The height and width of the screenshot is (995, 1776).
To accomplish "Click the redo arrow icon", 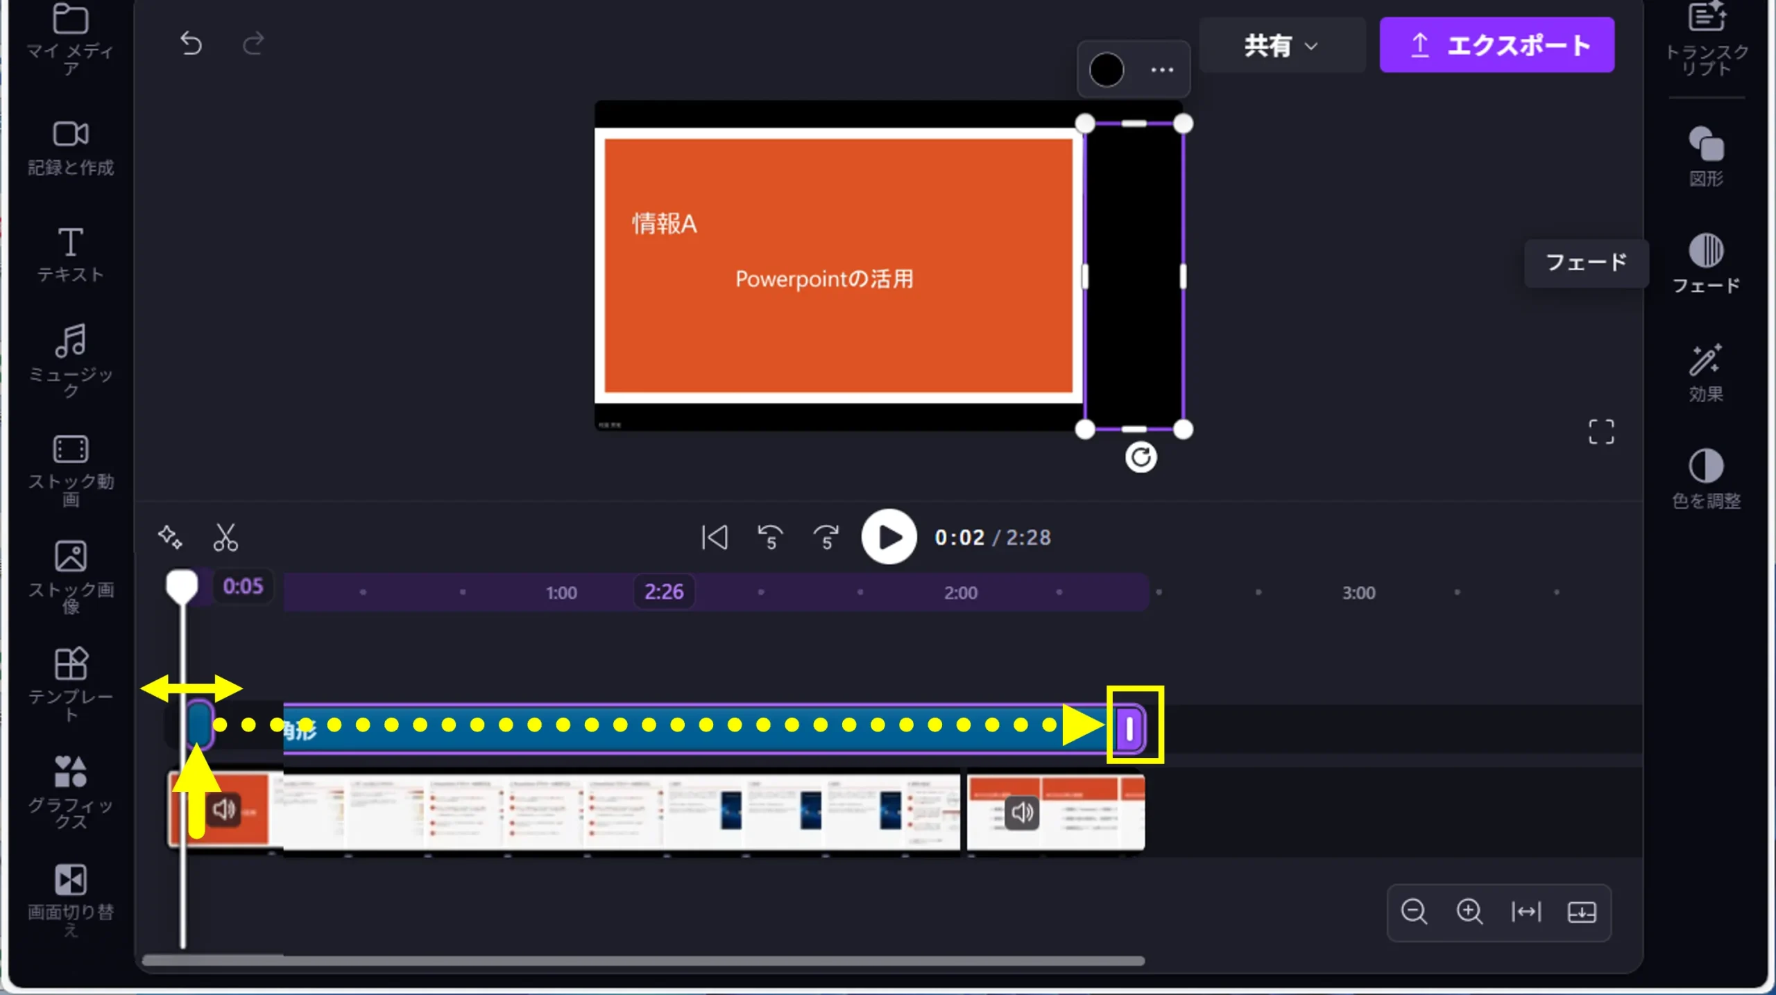I will (x=253, y=44).
